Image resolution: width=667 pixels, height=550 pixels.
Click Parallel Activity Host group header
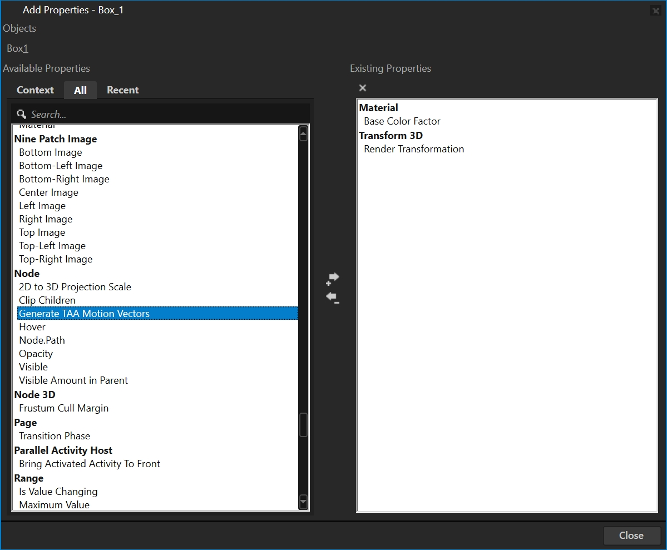63,450
